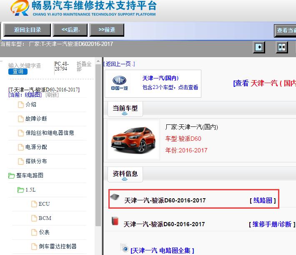Click the document icon beside 倒车雷达控制器

click(x=34, y=247)
